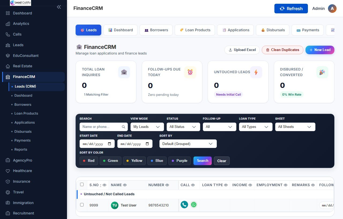
Task: Toggle visibility of the NAME column
Action: click(125, 185)
